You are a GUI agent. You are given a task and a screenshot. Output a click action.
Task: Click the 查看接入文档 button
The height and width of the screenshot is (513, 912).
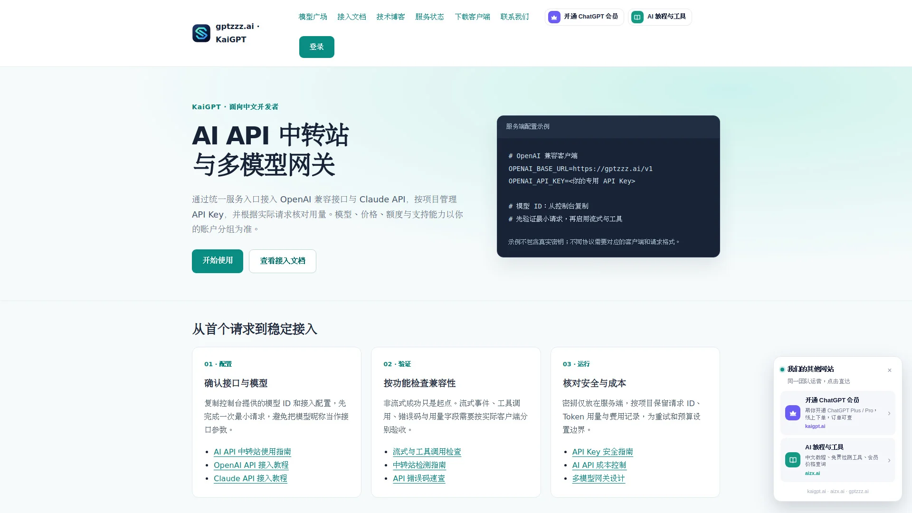283,261
